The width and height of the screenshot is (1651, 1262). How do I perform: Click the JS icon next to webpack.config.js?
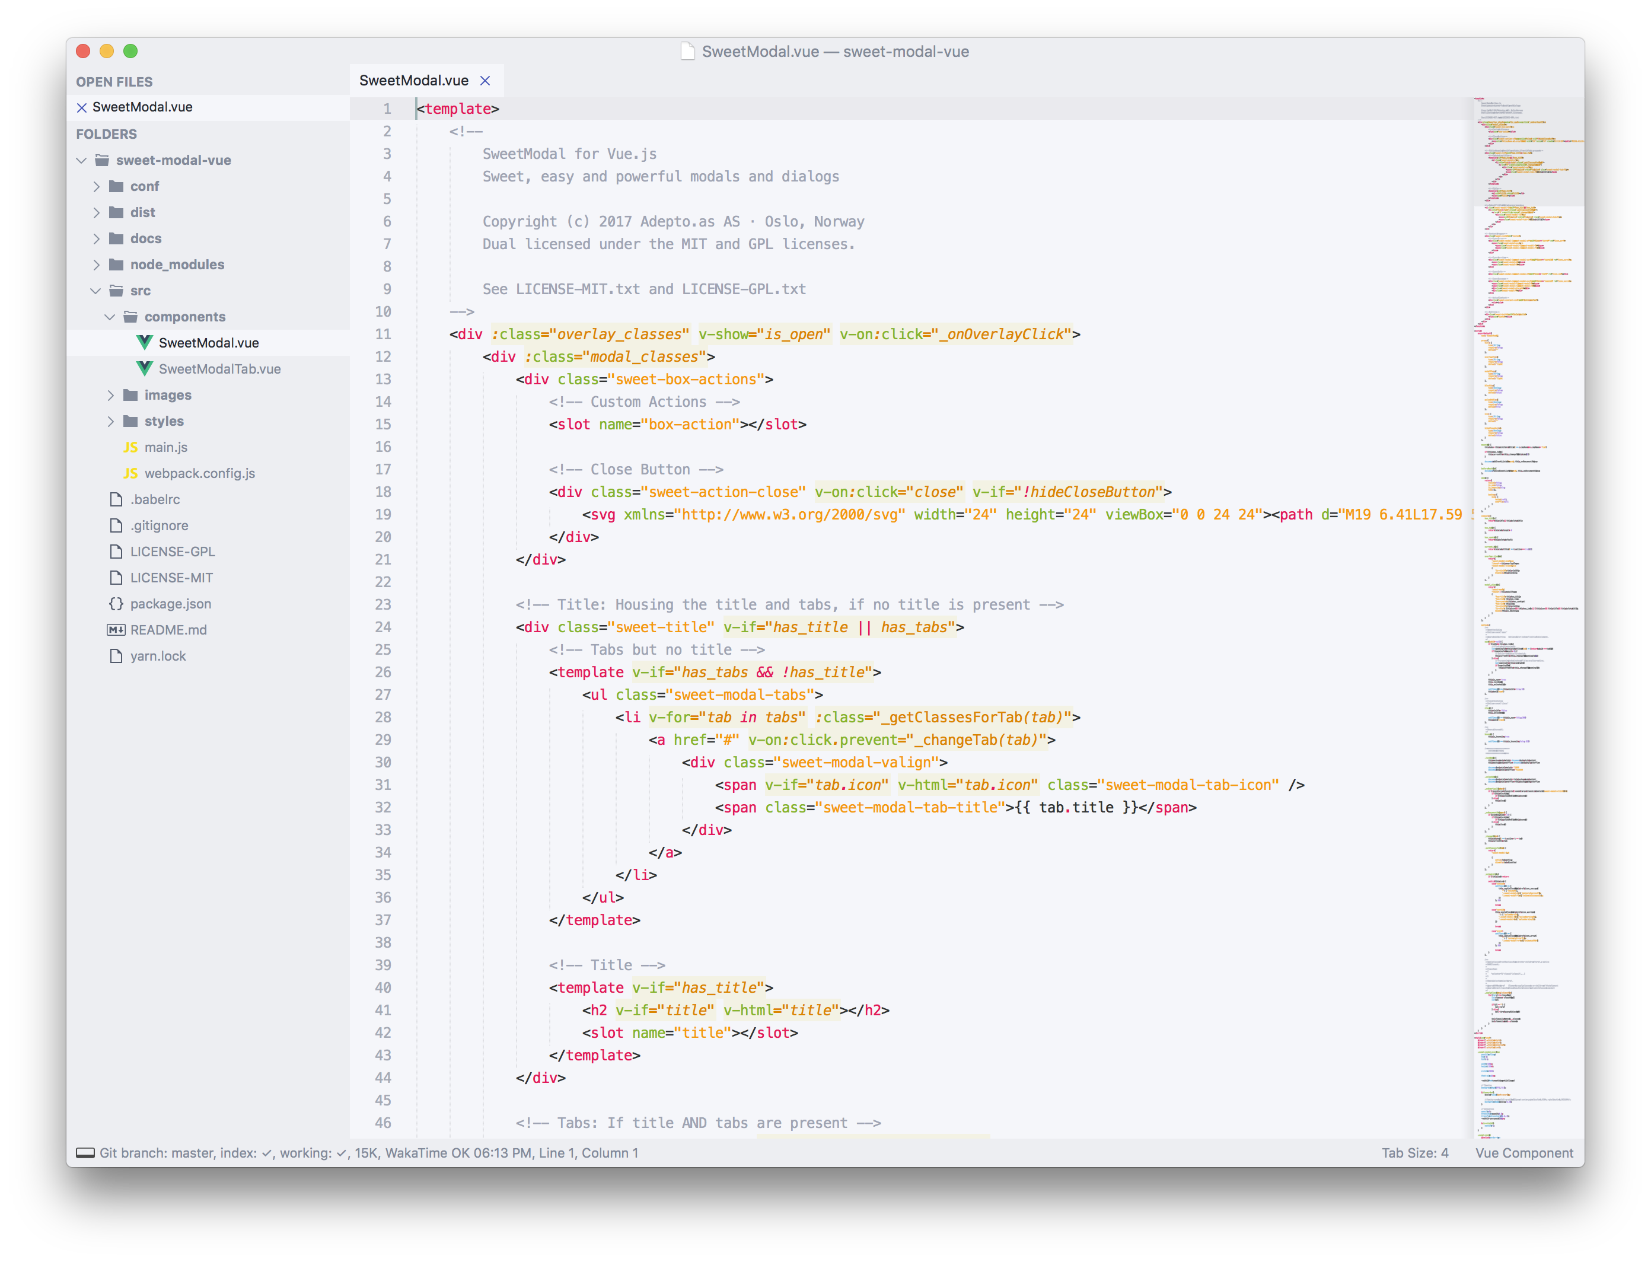pyautogui.click(x=130, y=473)
